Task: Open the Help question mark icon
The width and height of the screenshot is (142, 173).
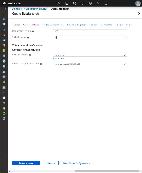Action: click(98, 3)
